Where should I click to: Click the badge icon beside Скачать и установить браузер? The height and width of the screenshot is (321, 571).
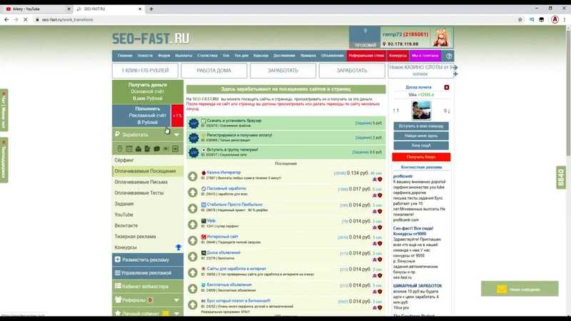pyautogui.click(x=193, y=123)
